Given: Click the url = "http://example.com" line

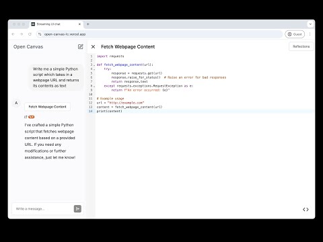Looking at the screenshot, I should pos(120,103).
